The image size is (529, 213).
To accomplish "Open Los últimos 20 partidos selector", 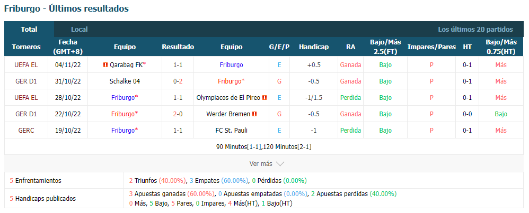I will [x=475, y=29].
